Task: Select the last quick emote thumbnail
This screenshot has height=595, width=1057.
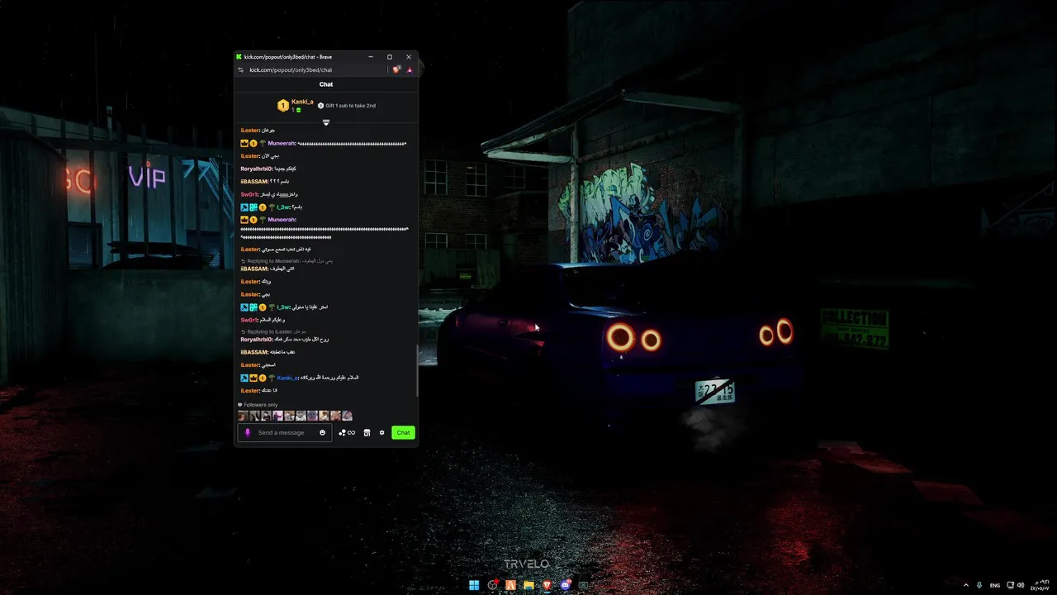Action: (348, 416)
